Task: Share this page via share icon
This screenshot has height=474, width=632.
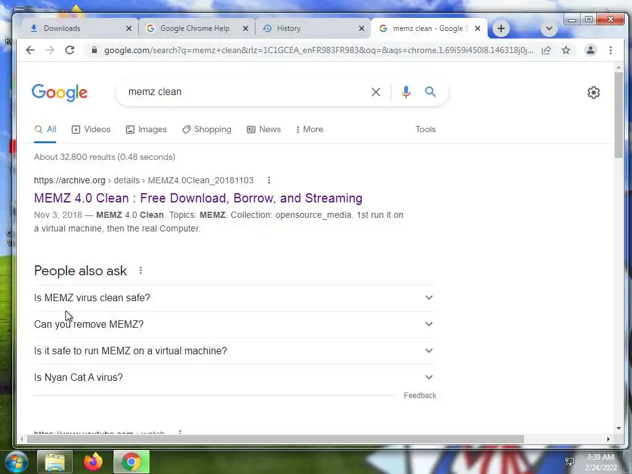Action: 546,50
